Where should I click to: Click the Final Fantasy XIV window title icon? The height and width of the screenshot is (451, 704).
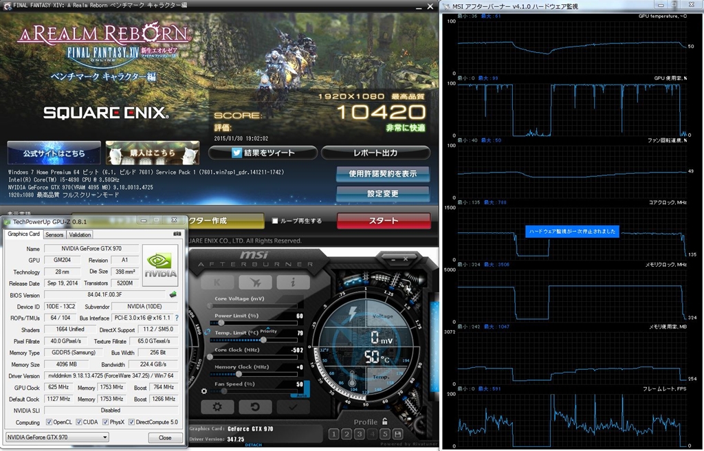pyautogui.click(x=7, y=5)
